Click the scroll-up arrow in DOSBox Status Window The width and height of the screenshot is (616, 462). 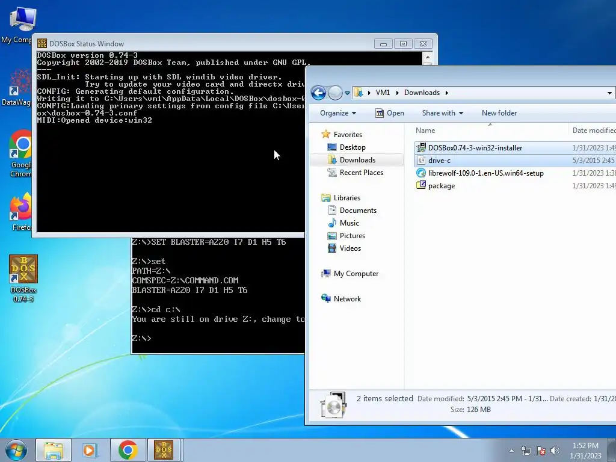point(428,57)
